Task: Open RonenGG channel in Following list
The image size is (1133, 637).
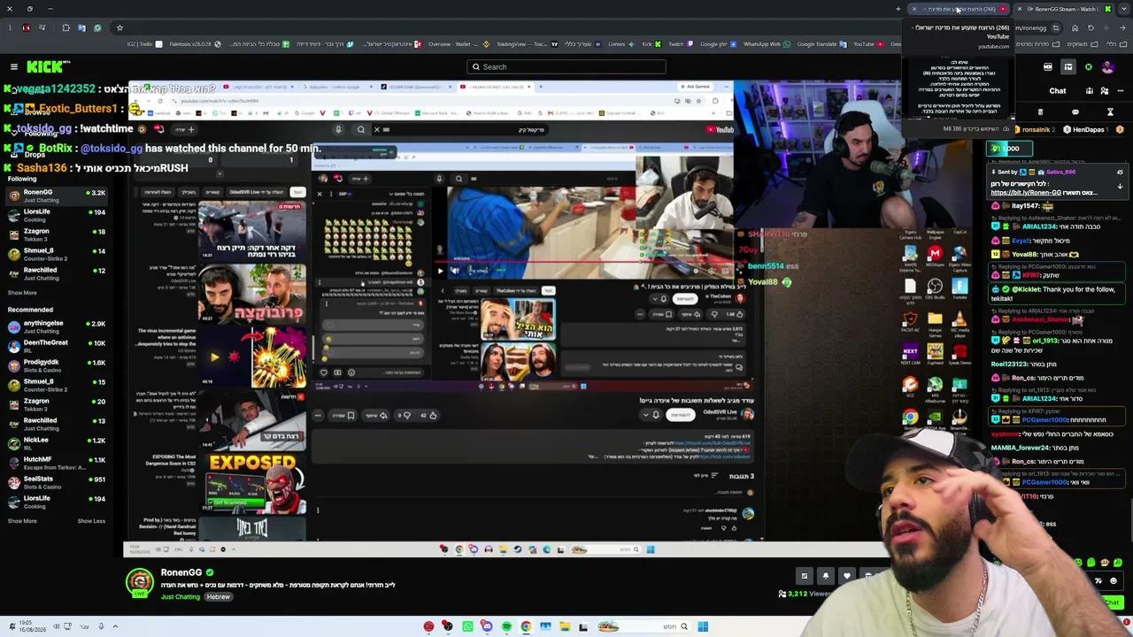Action: point(55,196)
